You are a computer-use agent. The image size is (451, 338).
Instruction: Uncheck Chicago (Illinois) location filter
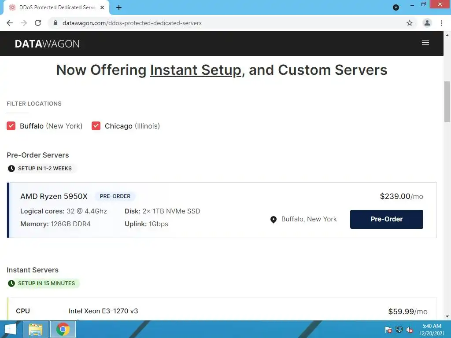point(96,126)
